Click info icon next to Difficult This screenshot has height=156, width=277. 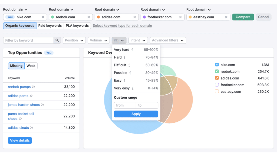(129, 65)
